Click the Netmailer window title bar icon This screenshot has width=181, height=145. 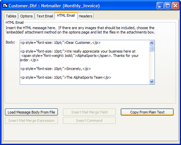(x=5, y=5)
